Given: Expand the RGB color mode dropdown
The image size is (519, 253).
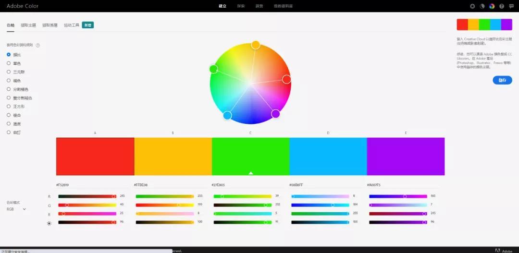Looking at the screenshot, I should coord(16,209).
